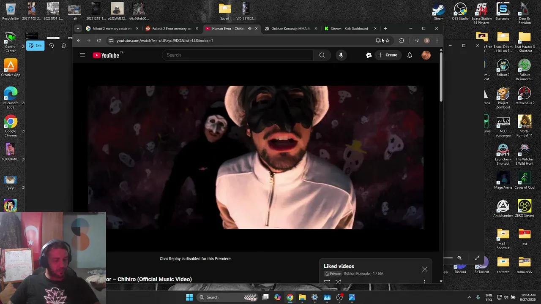Open Chrome media controls icon

pos(417,41)
